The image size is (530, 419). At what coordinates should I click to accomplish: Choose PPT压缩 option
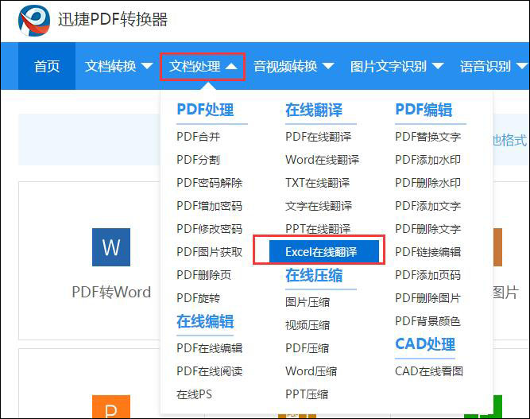(x=307, y=394)
